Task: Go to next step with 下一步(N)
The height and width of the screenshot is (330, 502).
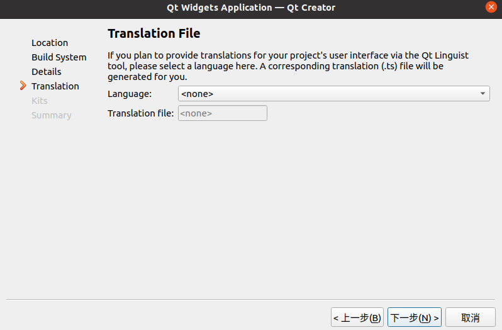Action: [415, 317]
